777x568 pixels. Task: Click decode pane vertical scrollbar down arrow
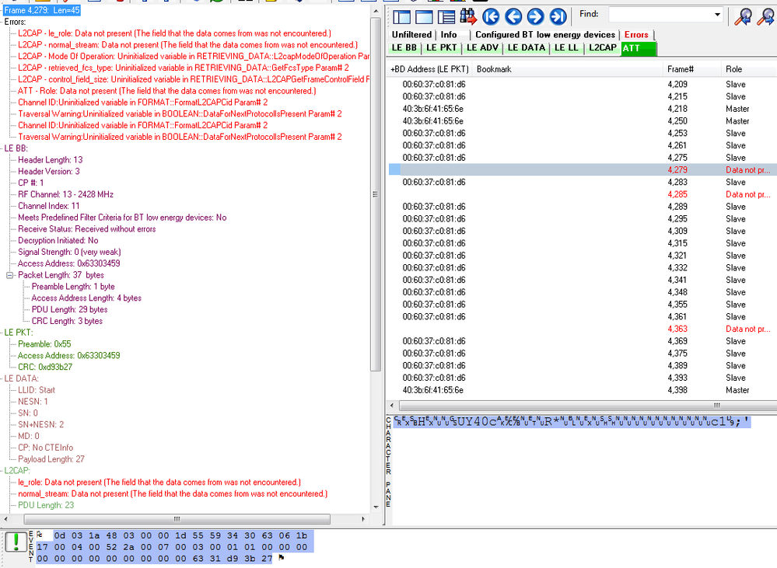[376, 507]
